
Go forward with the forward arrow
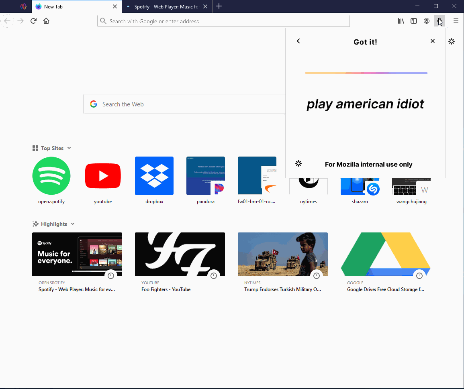[x=20, y=21]
